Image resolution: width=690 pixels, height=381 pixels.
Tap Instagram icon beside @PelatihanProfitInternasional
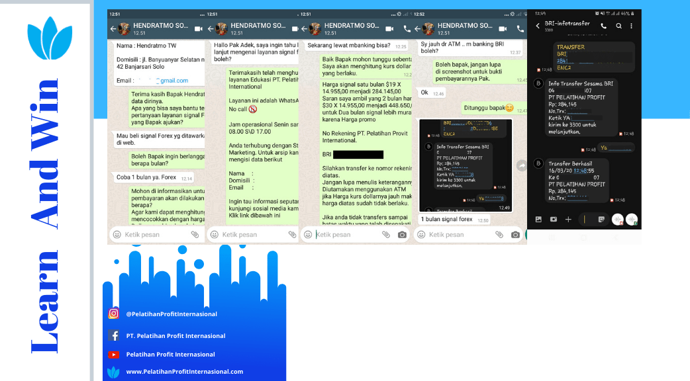[x=113, y=314]
